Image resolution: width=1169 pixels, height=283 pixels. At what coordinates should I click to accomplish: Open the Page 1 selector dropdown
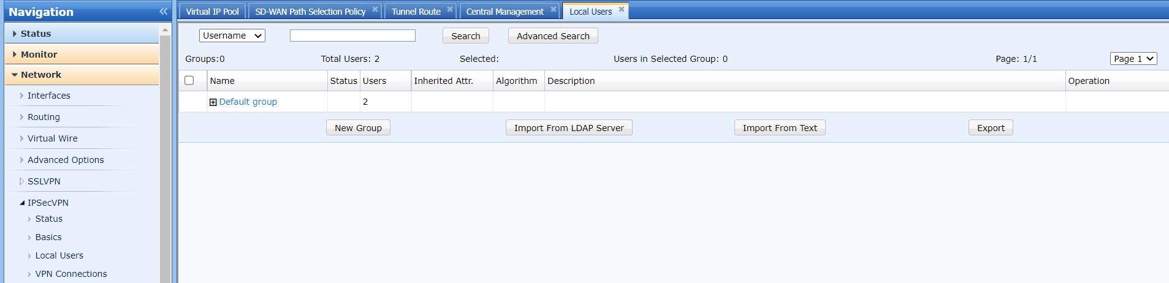(1133, 59)
